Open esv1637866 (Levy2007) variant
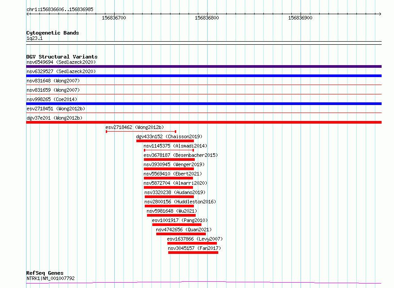Screen dimensions: 394x288 (195, 239)
